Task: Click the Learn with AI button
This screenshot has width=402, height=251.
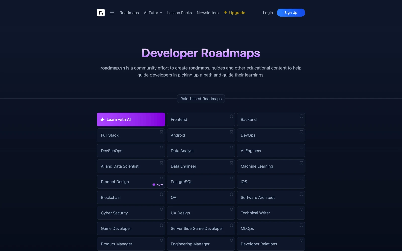Action: [x=131, y=119]
